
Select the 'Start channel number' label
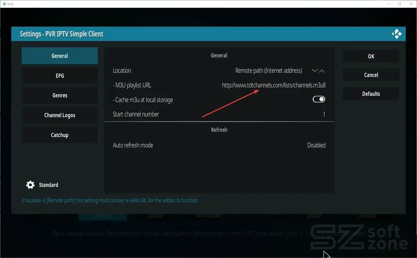(x=136, y=114)
